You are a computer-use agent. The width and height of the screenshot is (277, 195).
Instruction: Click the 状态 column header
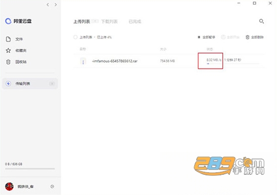[210, 49]
